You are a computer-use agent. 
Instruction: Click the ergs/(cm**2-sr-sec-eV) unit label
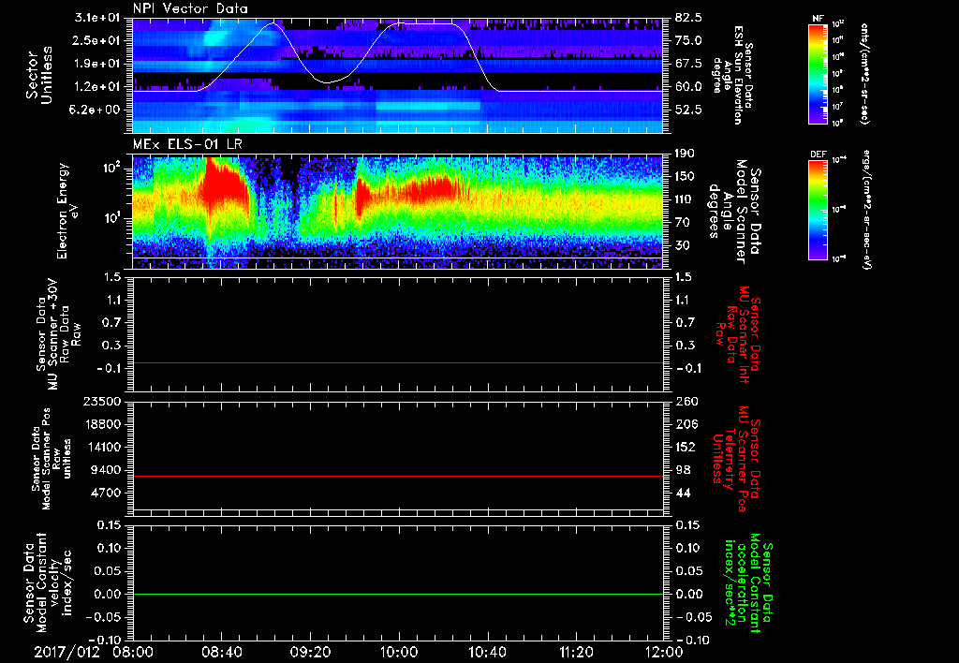866,210
